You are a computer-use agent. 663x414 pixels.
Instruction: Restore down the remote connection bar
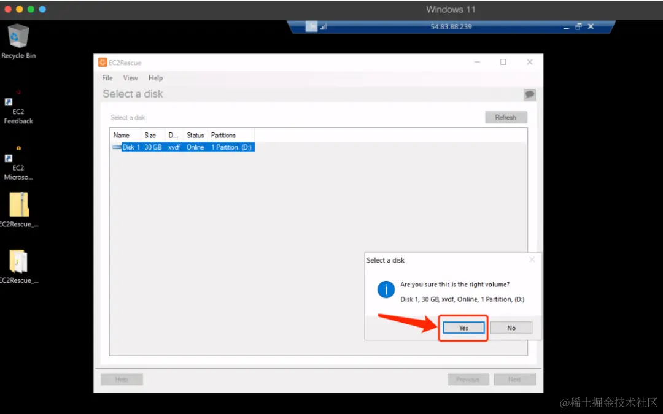(578, 26)
